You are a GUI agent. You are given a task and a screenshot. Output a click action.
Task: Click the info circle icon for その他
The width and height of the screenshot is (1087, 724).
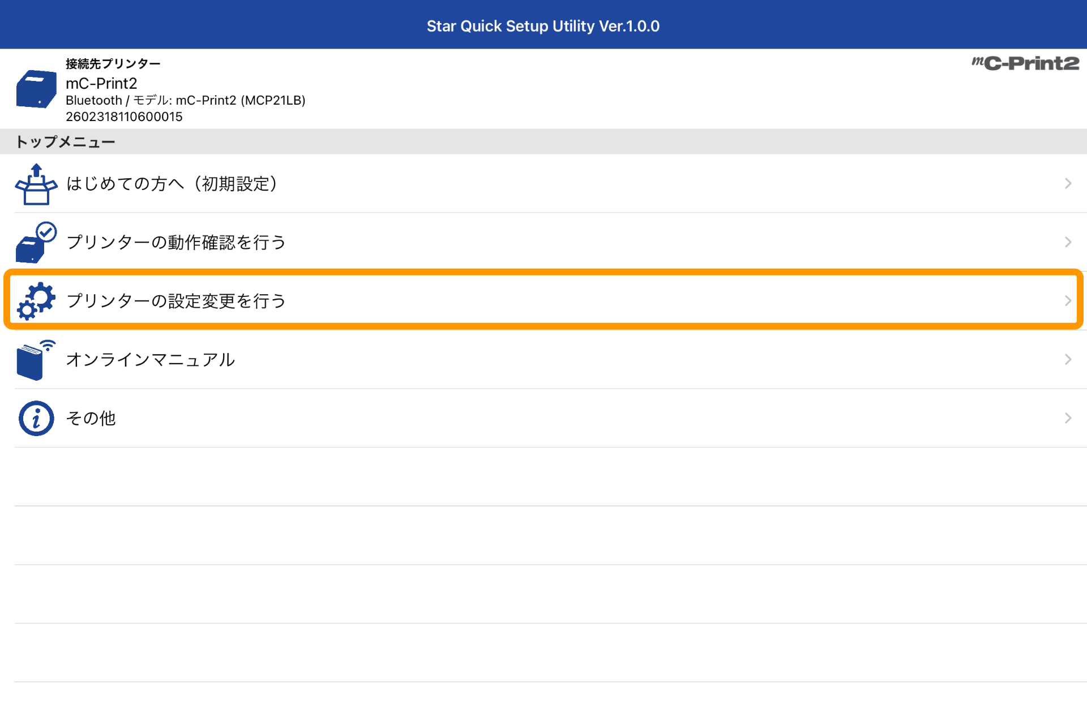[36, 419]
